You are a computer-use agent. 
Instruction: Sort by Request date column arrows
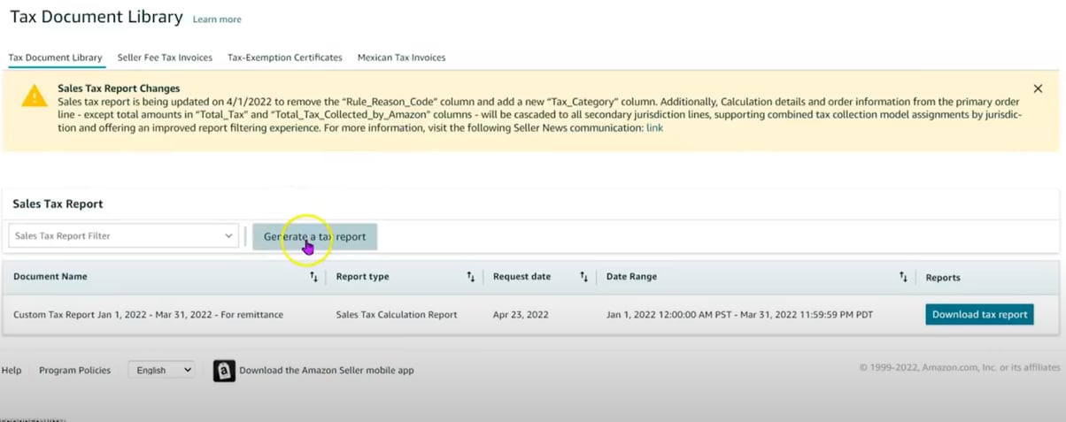click(x=583, y=277)
